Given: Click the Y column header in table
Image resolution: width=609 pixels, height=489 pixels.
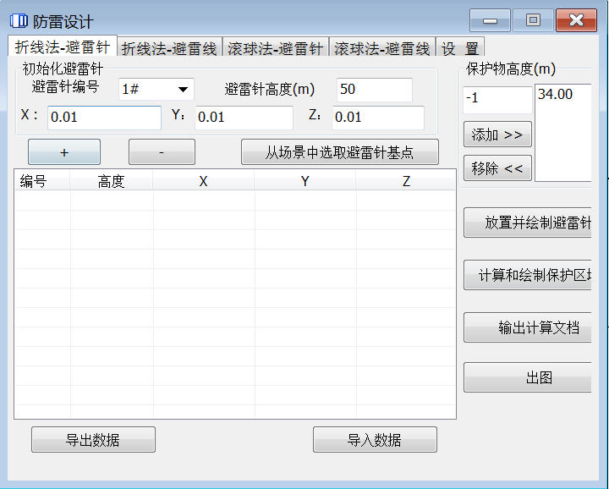Looking at the screenshot, I should coord(305,180).
